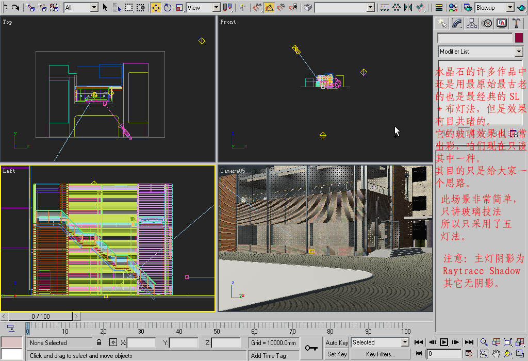The width and height of the screenshot is (528, 361).
Task: Open the Layer Manager icon
Action: click(x=439, y=7)
